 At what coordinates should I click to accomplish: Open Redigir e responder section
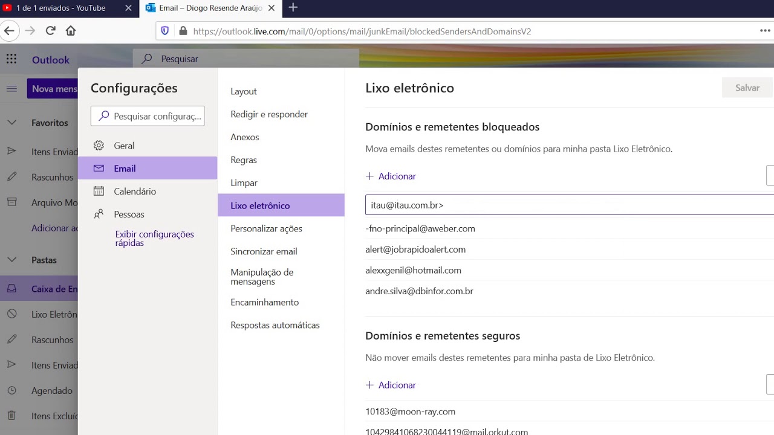(x=281, y=114)
